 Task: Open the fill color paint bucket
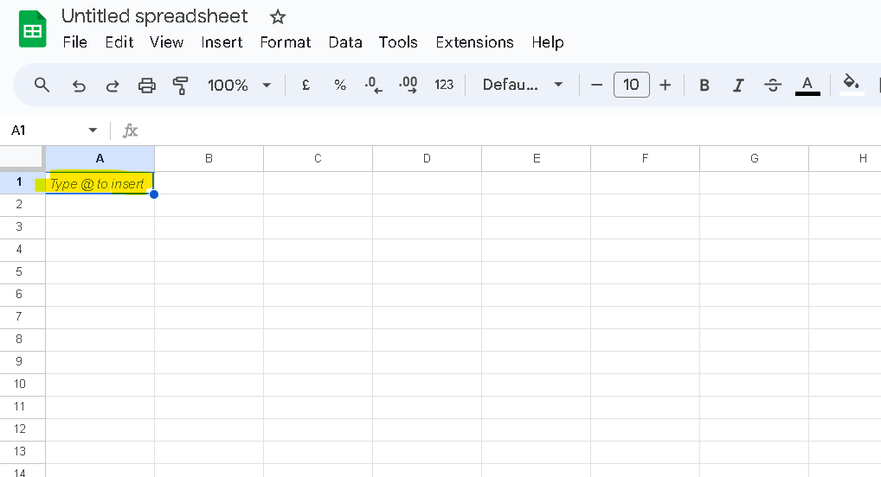[x=852, y=84]
